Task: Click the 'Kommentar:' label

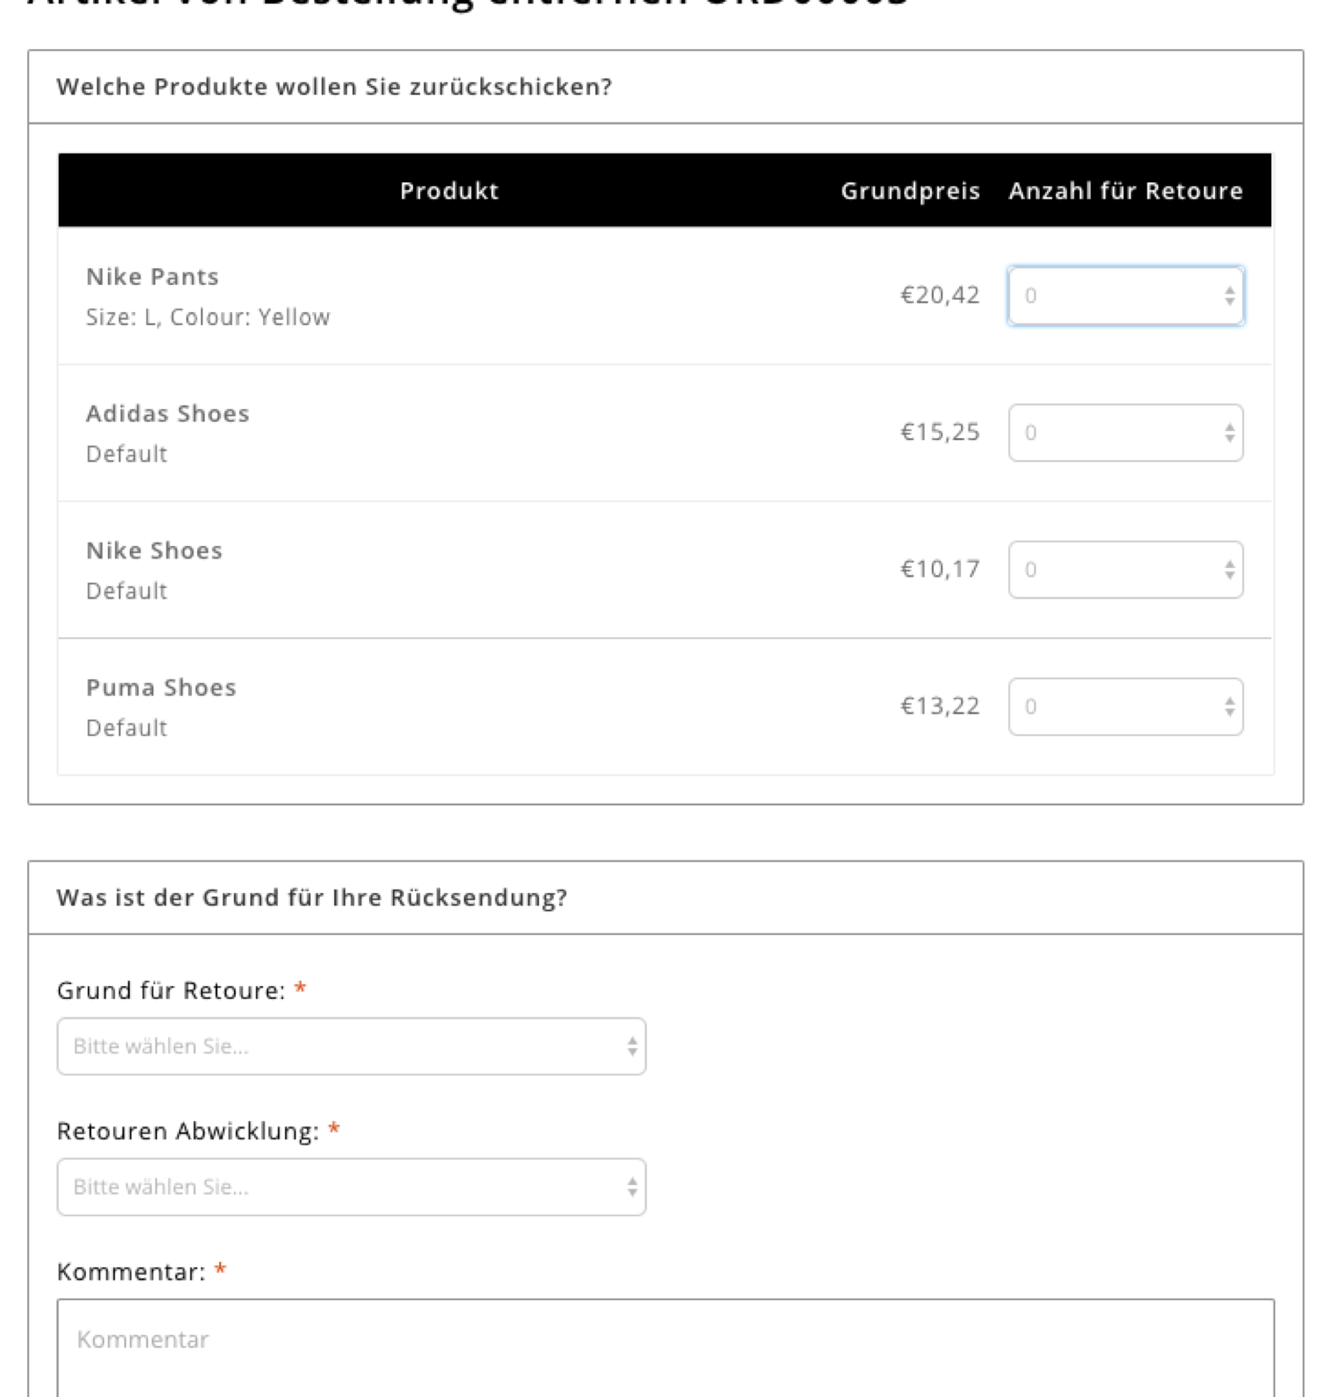Action: point(131,1272)
